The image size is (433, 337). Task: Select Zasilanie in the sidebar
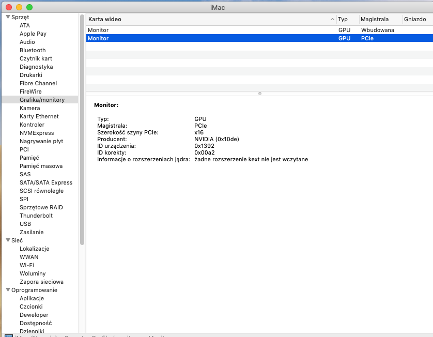pyautogui.click(x=32, y=232)
